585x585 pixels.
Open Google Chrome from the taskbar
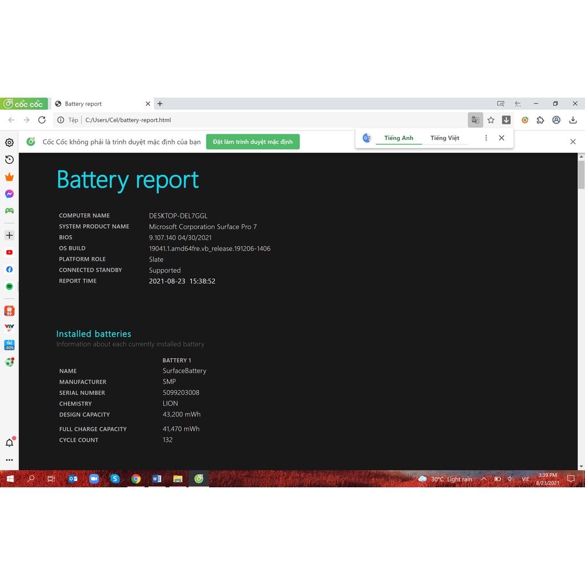click(136, 479)
